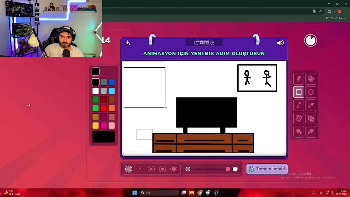The image size is (350, 197).
Task: Pick the dark gray color swatch
Action: tap(103, 82)
